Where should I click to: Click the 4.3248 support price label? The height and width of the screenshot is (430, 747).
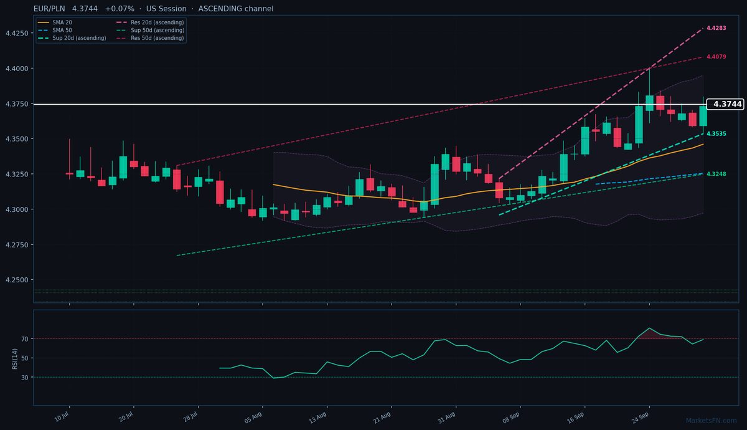(716, 174)
